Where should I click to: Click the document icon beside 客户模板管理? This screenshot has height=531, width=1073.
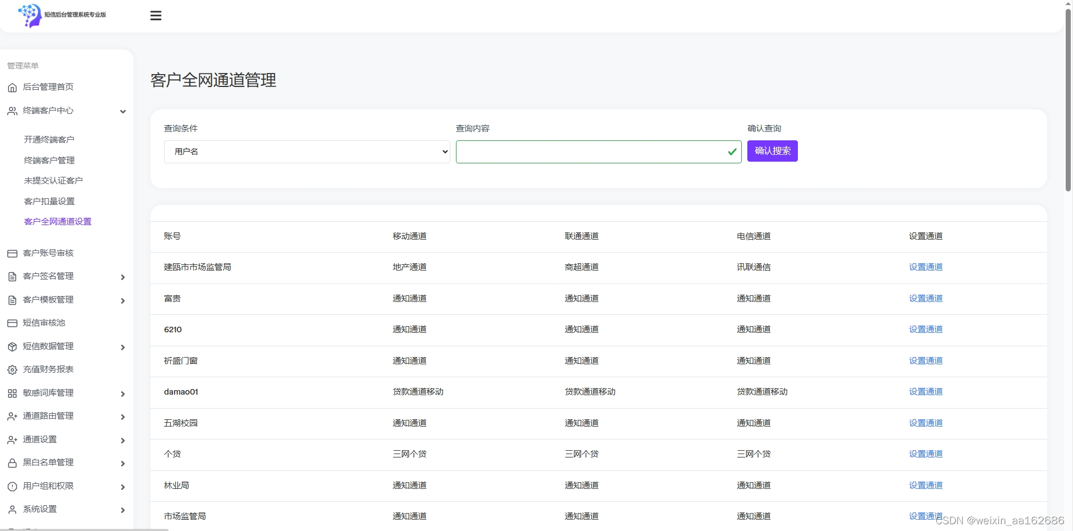[x=12, y=300]
